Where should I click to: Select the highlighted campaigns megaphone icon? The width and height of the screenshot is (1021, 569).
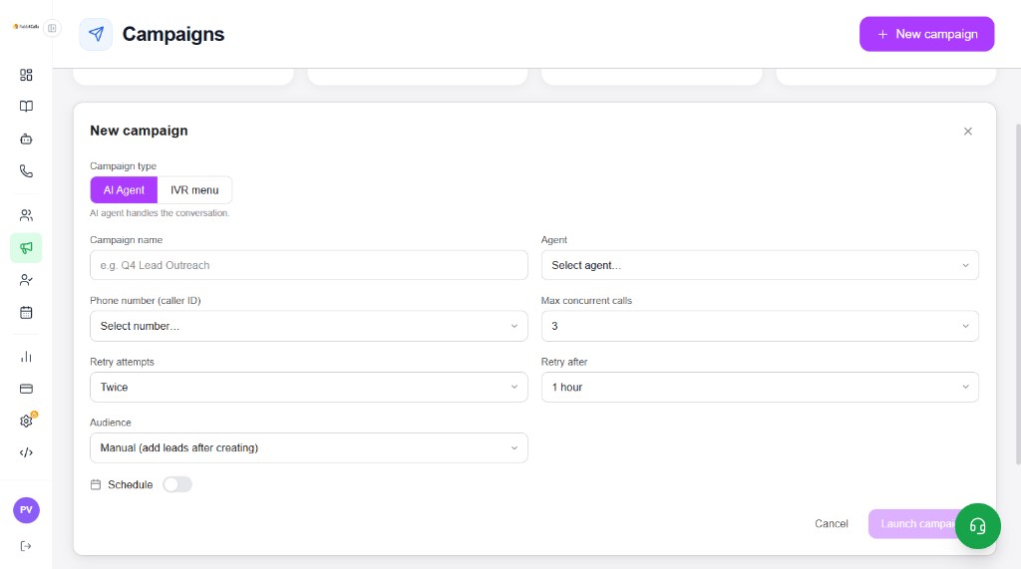[x=26, y=248]
